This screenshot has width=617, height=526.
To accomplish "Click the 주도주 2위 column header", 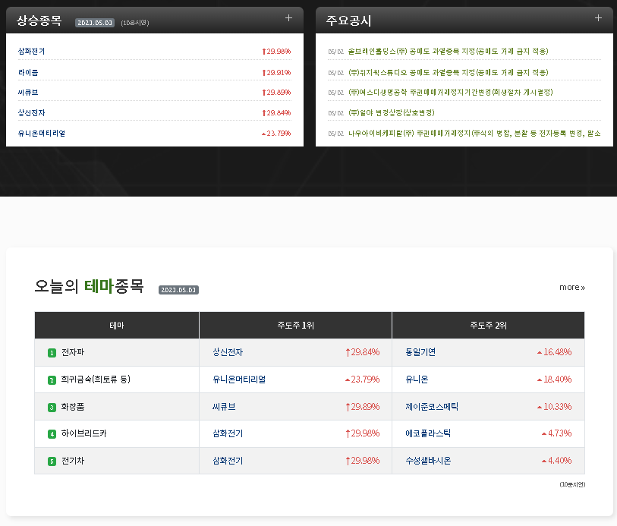I will click(488, 326).
